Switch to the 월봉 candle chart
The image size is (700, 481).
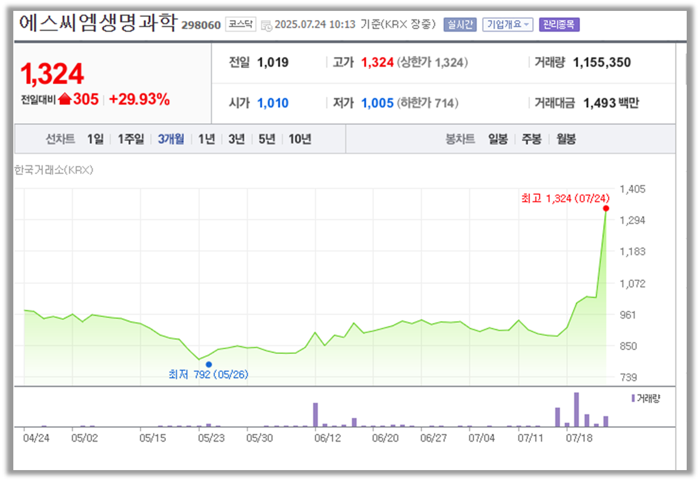tap(566, 139)
